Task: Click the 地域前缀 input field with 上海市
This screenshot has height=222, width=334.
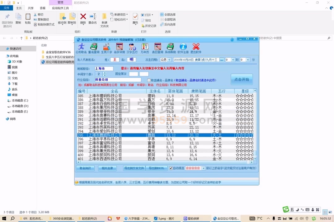Action: click(x=104, y=68)
